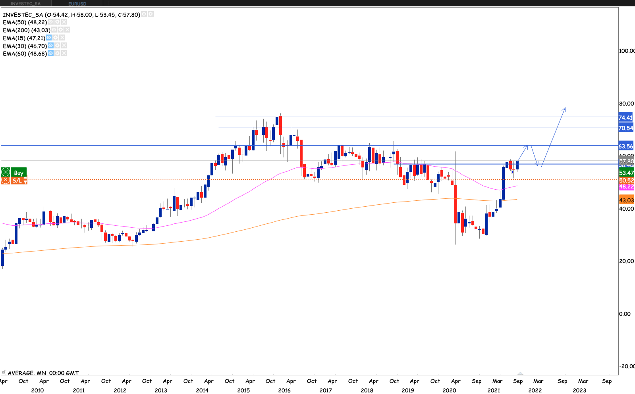635x394 pixels.
Task: Toggle the INVESTEC_SA price series visibility eye
Action: pyautogui.click(x=144, y=14)
